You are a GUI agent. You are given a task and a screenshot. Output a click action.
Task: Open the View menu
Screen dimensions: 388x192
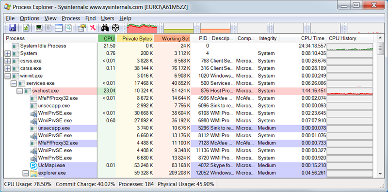click(x=50, y=18)
